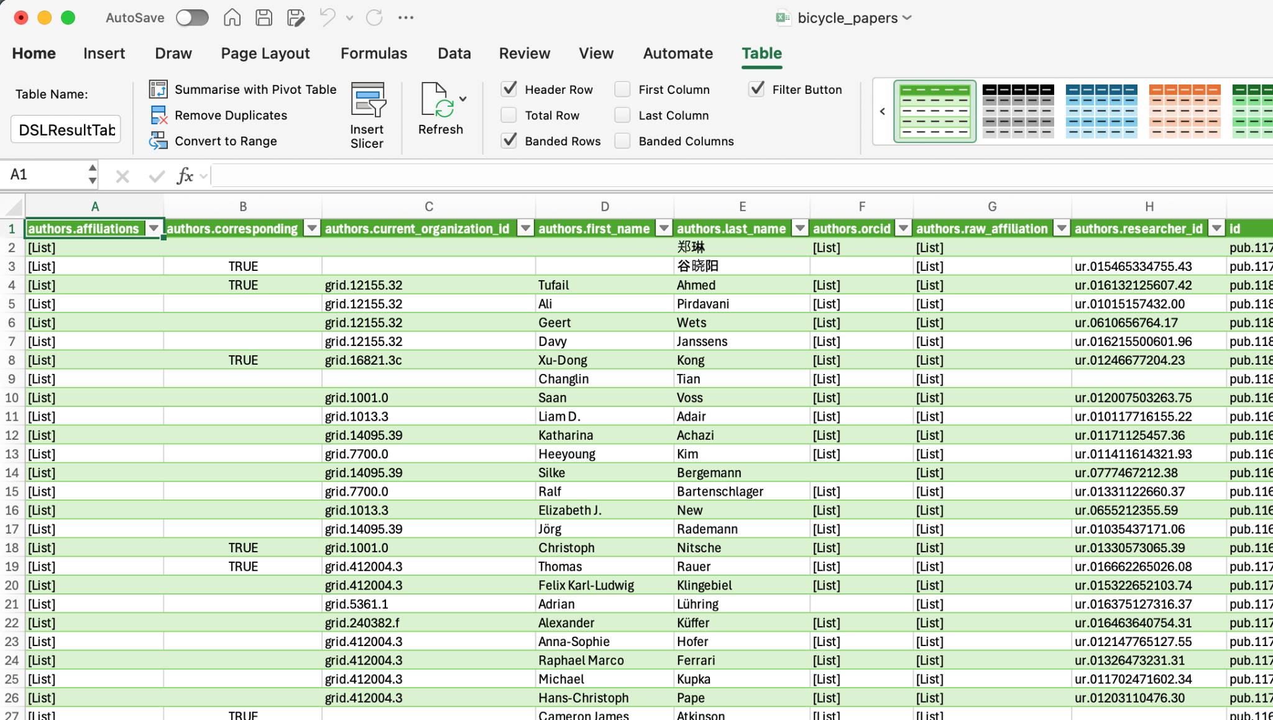Click the Undo arrow icon

pos(327,17)
